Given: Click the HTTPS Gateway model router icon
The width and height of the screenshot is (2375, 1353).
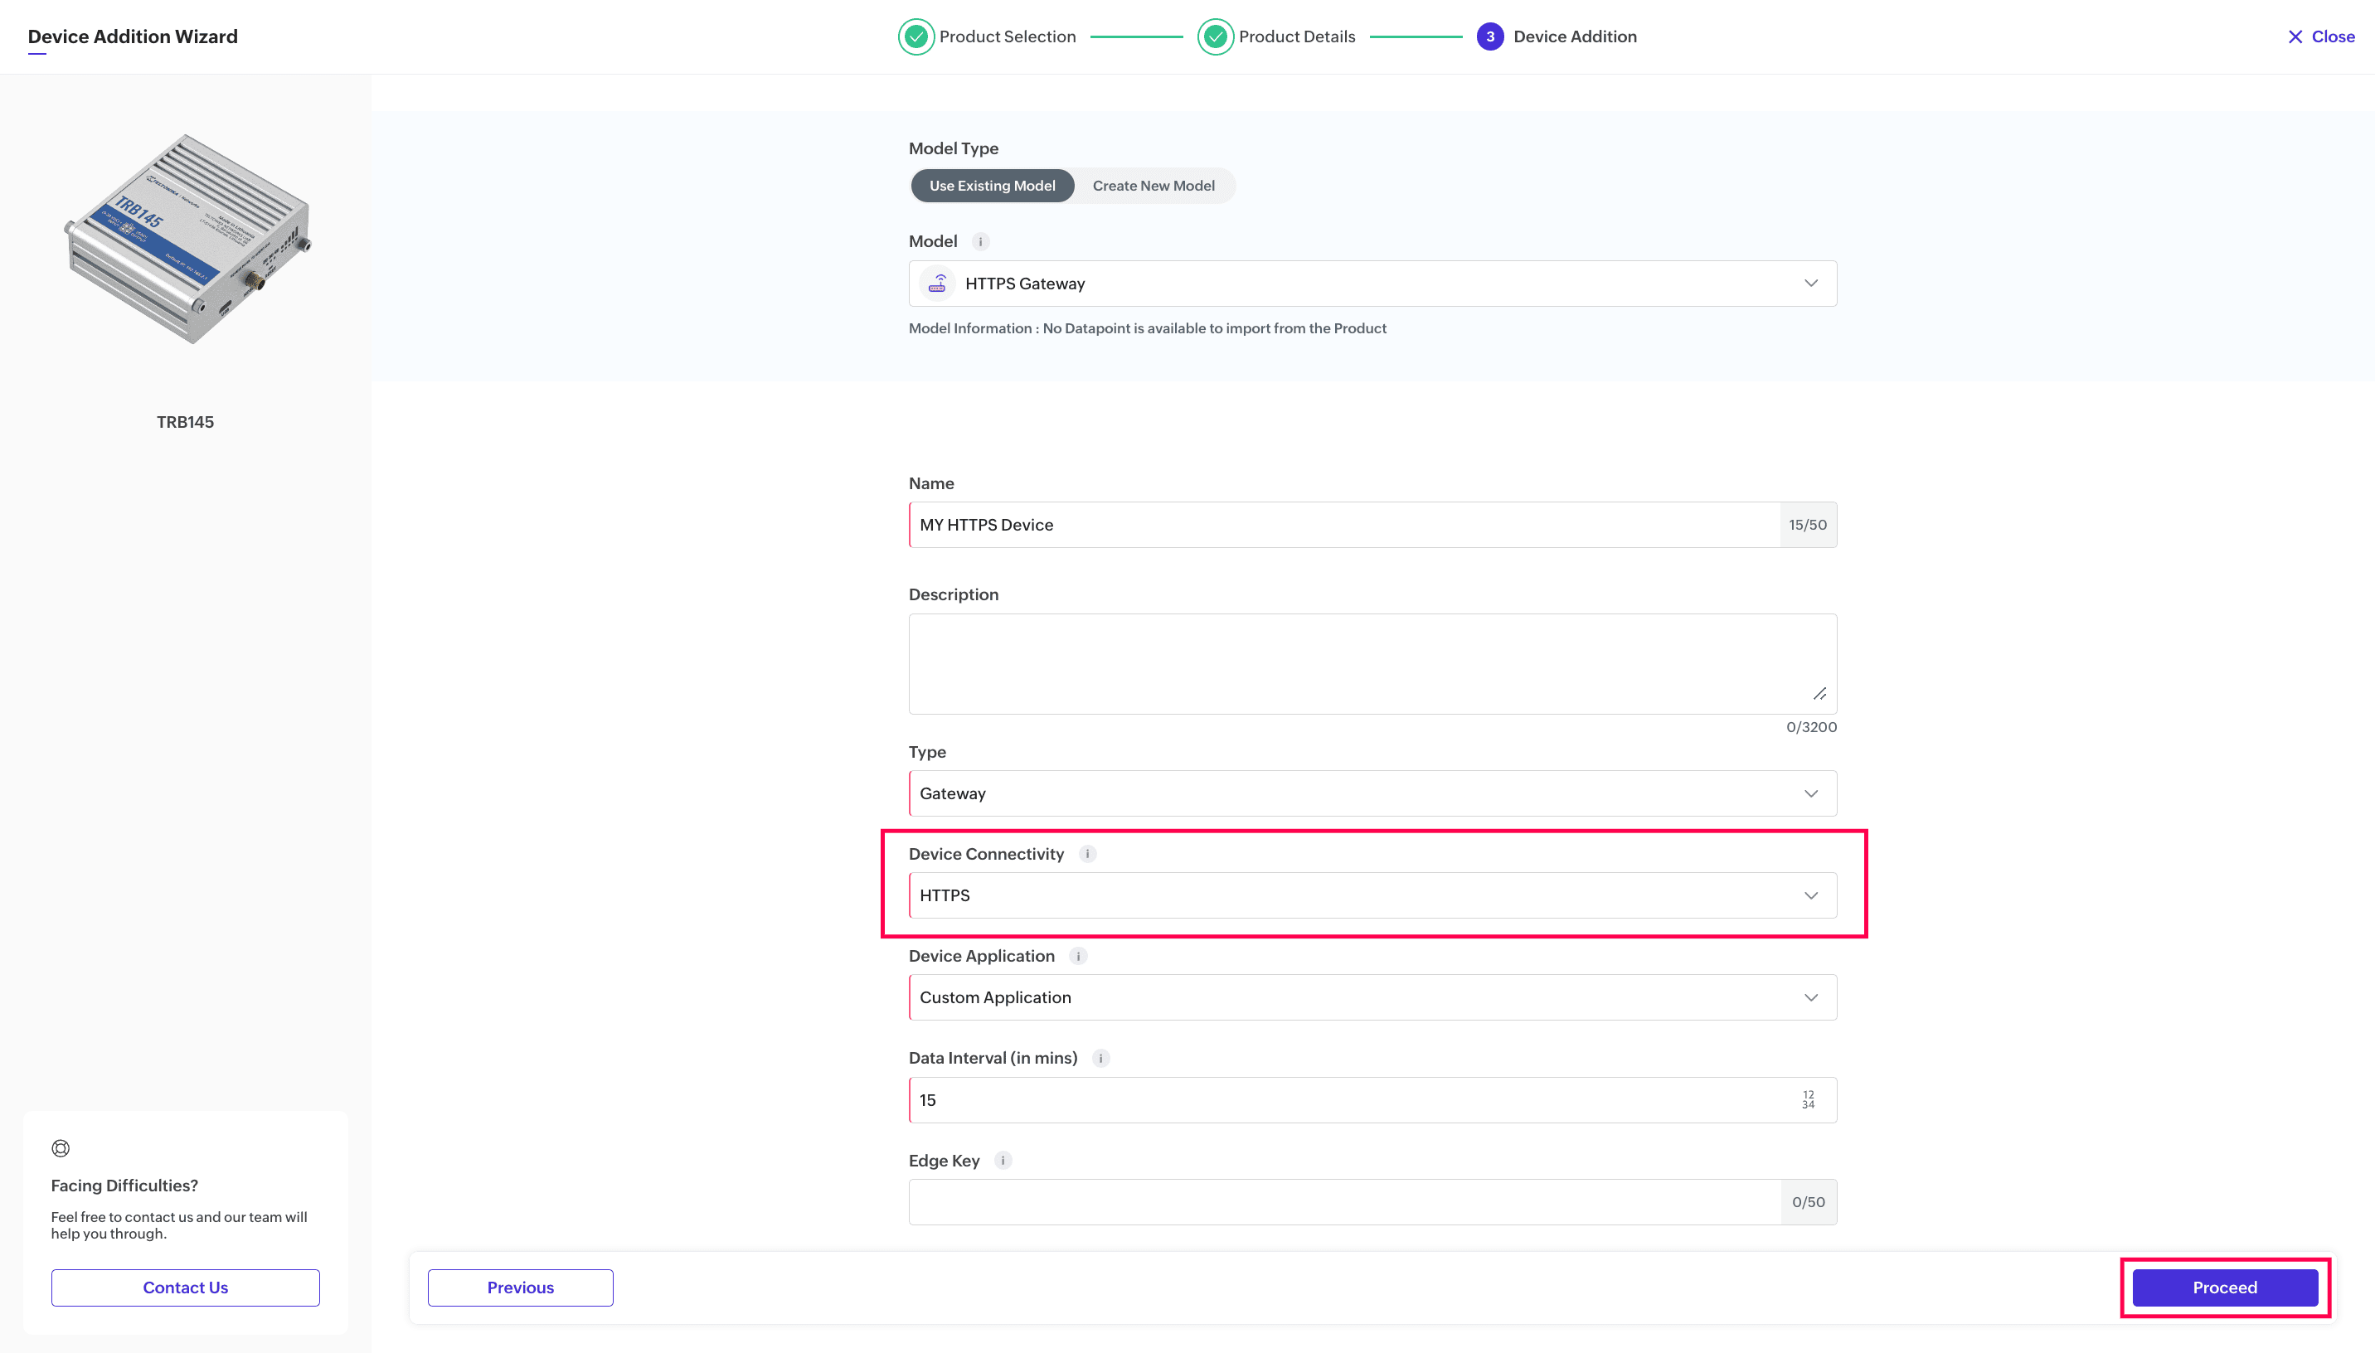Looking at the screenshot, I should 938,284.
